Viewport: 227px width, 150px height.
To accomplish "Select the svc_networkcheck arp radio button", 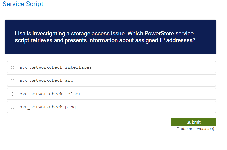I will [x=12, y=80].
